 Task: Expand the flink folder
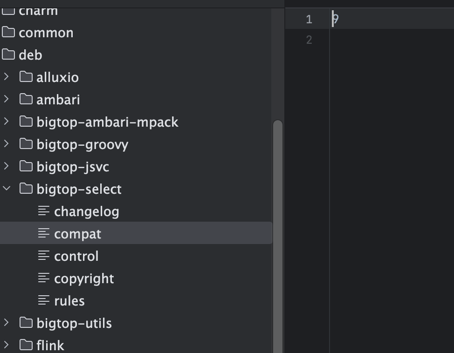coord(7,345)
